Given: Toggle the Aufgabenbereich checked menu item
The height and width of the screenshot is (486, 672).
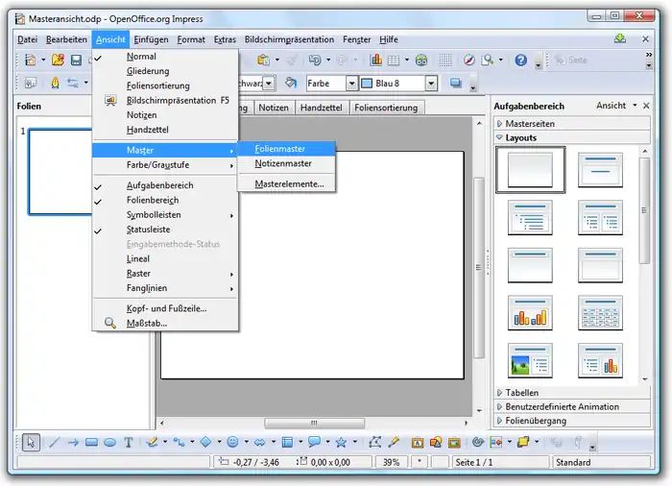Looking at the screenshot, I should tap(165, 185).
